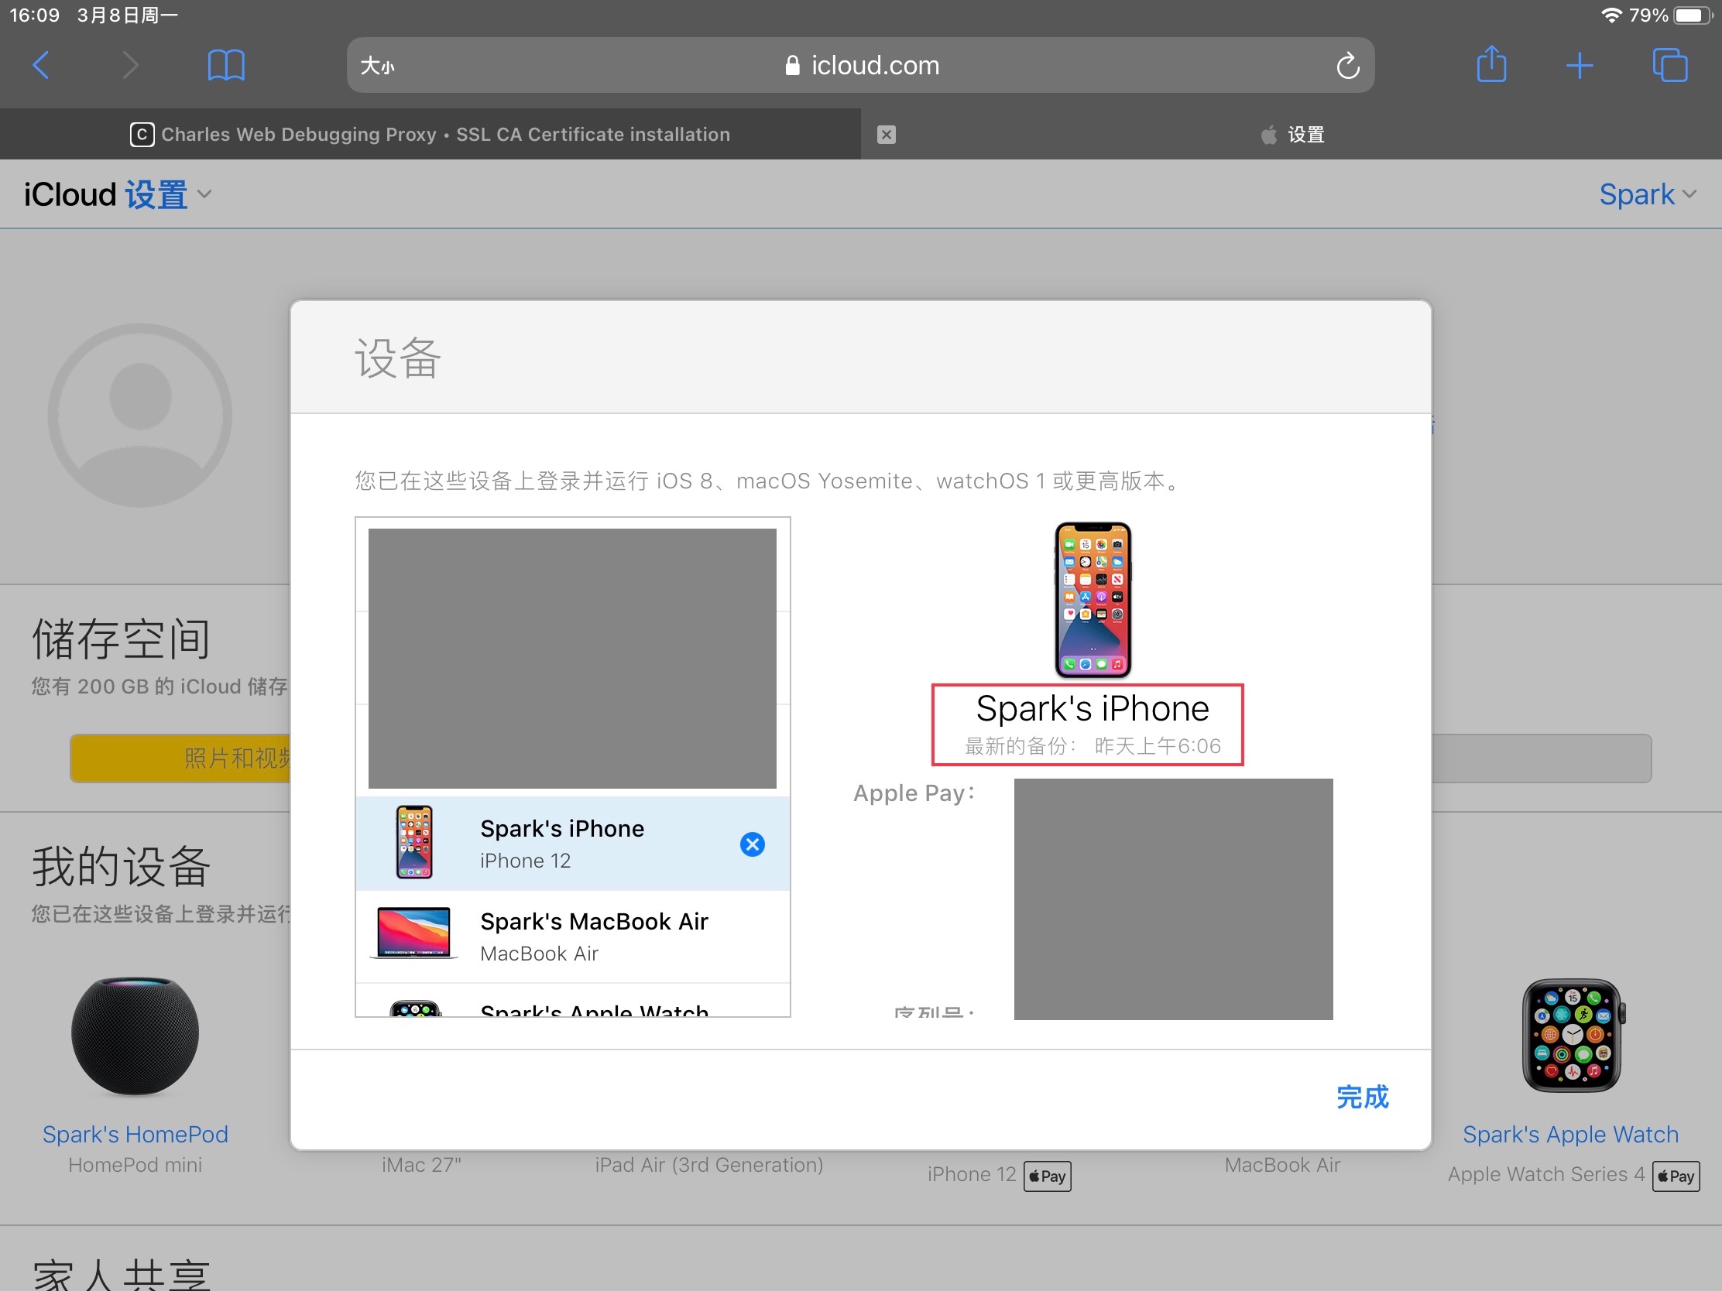Tap the Safari back arrow
The height and width of the screenshot is (1291, 1722).
(x=41, y=65)
